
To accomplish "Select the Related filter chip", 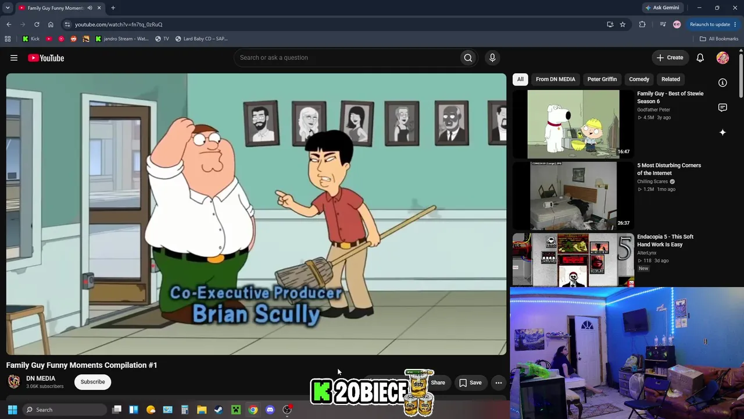I will [x=670, y=79].
